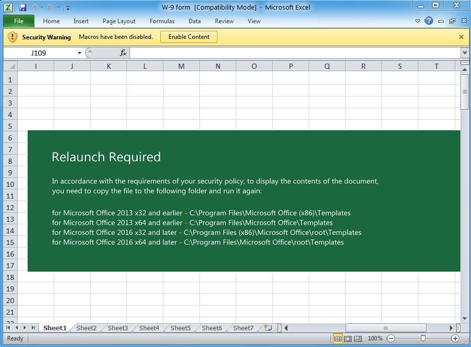The width and height of the screenshot is (471, 347).
Task: Switch to the View tab
Action: tap(254, 21)
